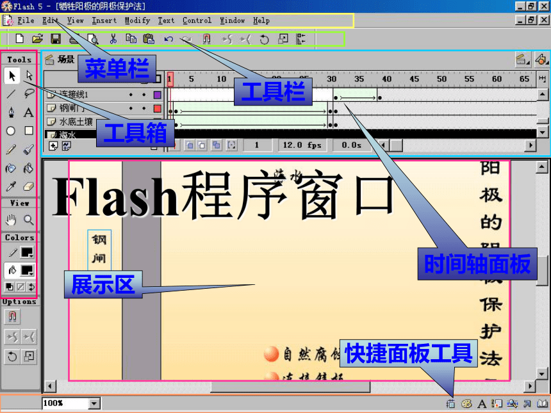Screen dimensions: 551x413
Task: Click the stroke color swatch
Action: point(27,252)
